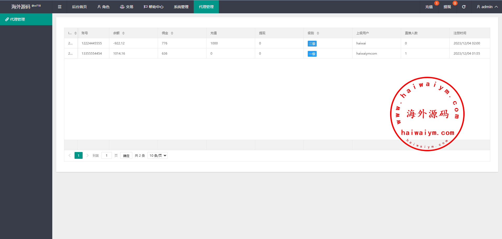Image resolution: width=502 pixels, height=239 pixels.
Task: Open the 10 条/页 page size dropdown
Action: click(x=157, y=155)
